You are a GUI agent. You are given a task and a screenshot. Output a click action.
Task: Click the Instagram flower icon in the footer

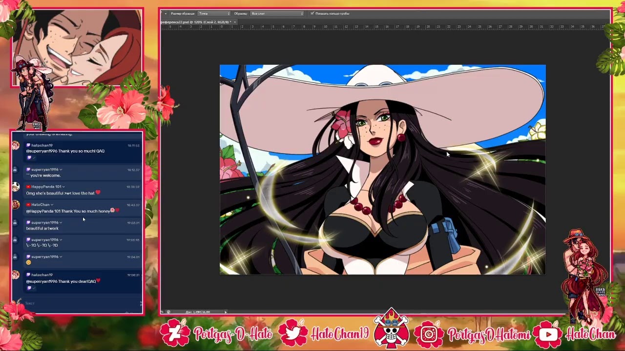(429, 334)
